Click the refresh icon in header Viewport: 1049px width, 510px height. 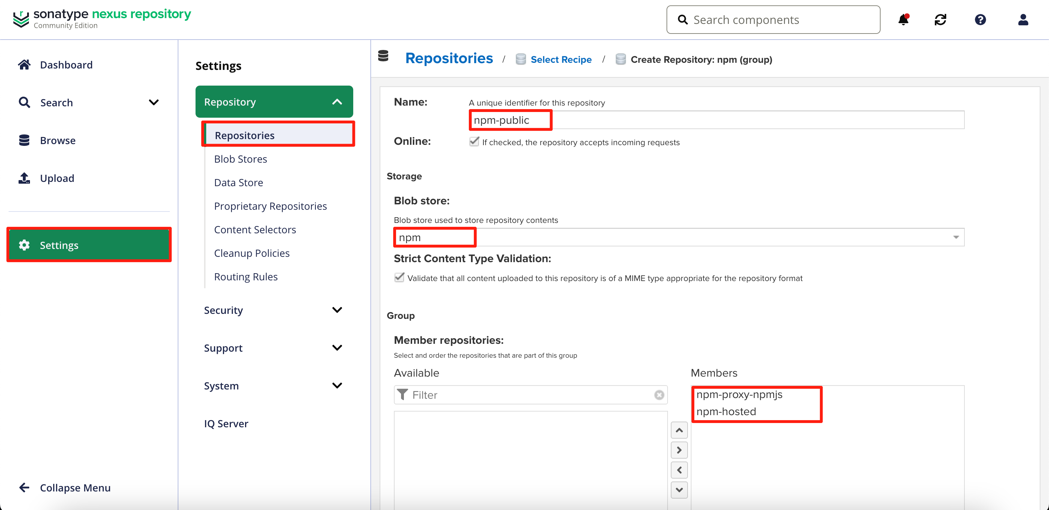point(940,20)
